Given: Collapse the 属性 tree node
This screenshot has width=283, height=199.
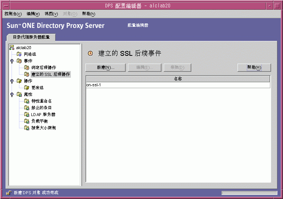Looking at the screenshot, I should point(12,94).
